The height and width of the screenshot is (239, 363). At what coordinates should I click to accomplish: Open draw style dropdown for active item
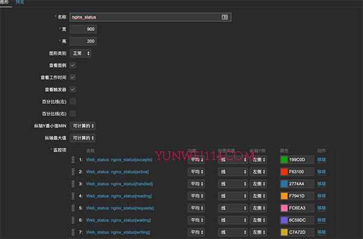233,172
